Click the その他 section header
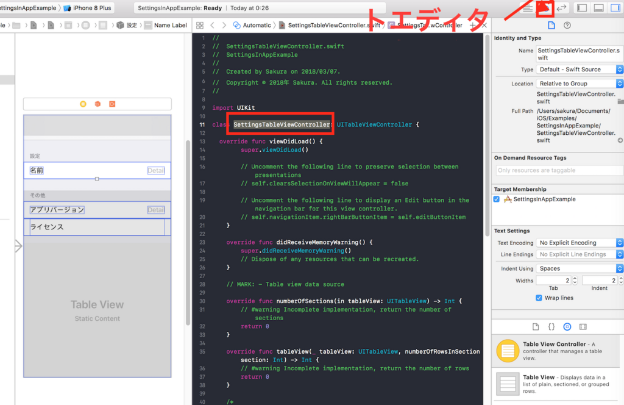 [x=38, y=195]
